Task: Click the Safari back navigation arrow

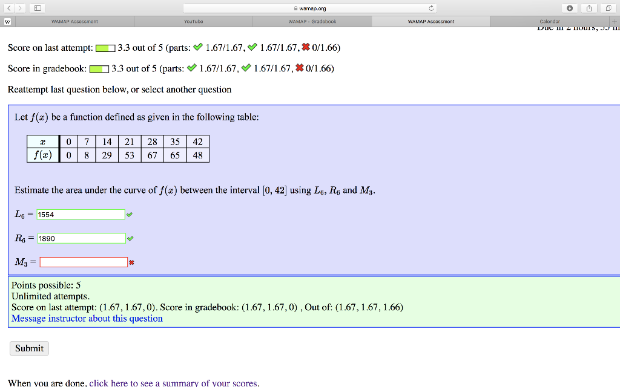Action: tap(7, 8)
